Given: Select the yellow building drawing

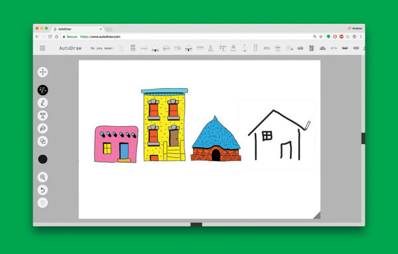Looking at the screenshot, I should 165,125.
